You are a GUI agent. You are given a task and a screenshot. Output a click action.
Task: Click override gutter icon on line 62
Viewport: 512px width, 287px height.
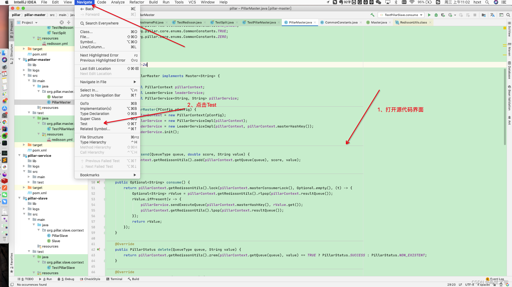point(99,249)
